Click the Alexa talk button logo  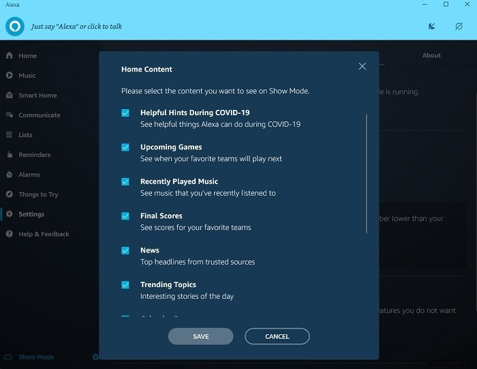[14, 27]
